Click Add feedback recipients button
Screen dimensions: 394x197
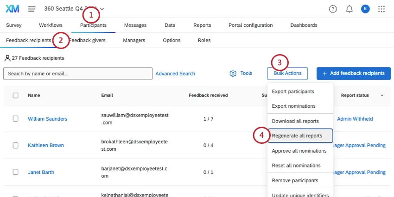[354, 74]
